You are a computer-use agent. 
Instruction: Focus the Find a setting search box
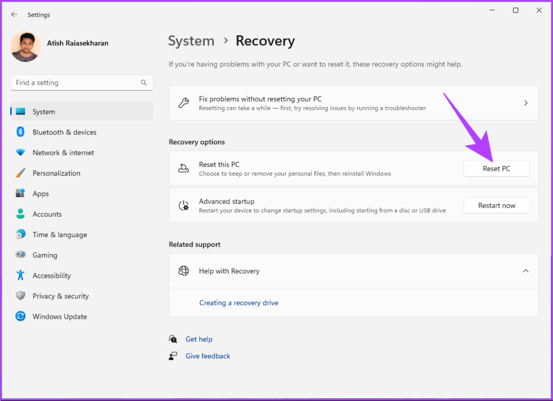pyautogui.click(x=76, y=83)
